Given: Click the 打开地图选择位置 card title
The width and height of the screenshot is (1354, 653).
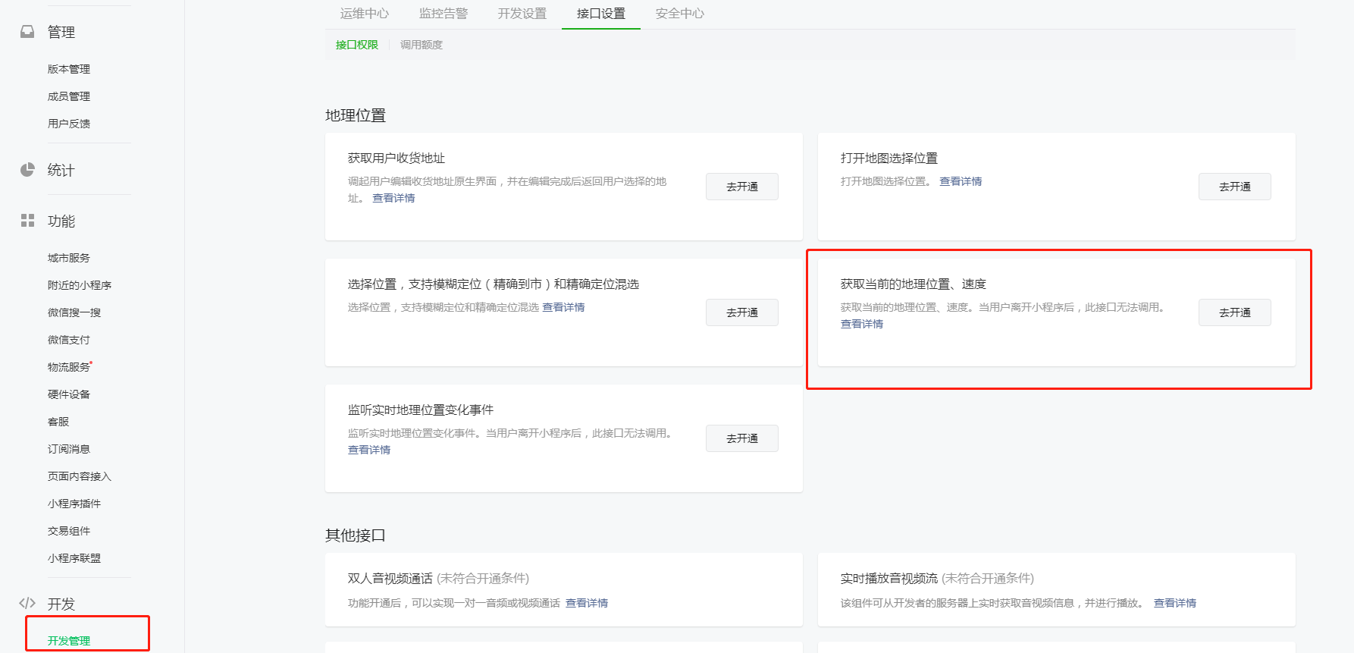Looking at the screenshot, I should pos(889,158).
